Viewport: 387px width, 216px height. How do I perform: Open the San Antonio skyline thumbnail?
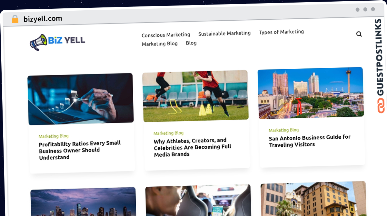coord(311,93)
